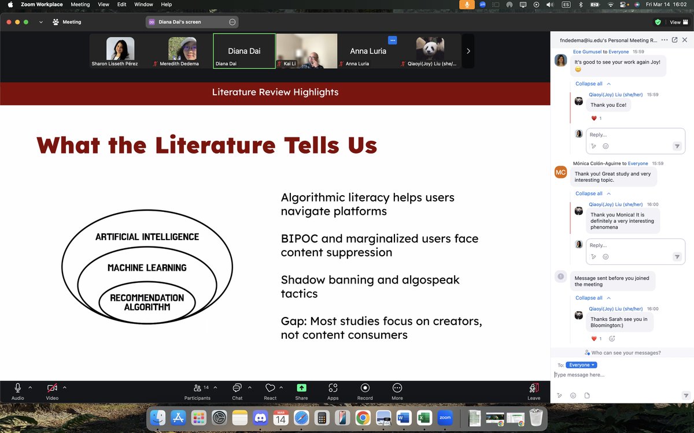Send the reply under 'Thank you Ece!'
The image size is (694, 433).
(x=677, y=147)
